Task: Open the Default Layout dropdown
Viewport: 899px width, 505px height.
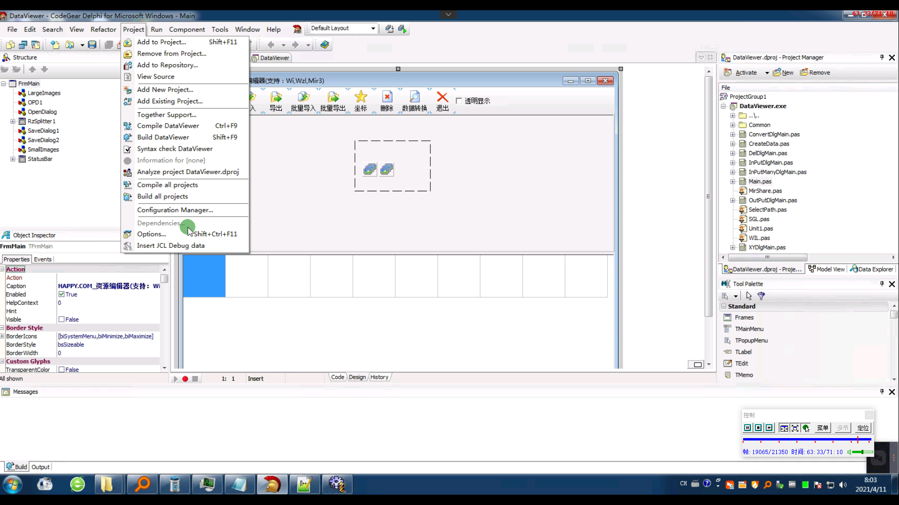Action: click(x=373, y=29)
